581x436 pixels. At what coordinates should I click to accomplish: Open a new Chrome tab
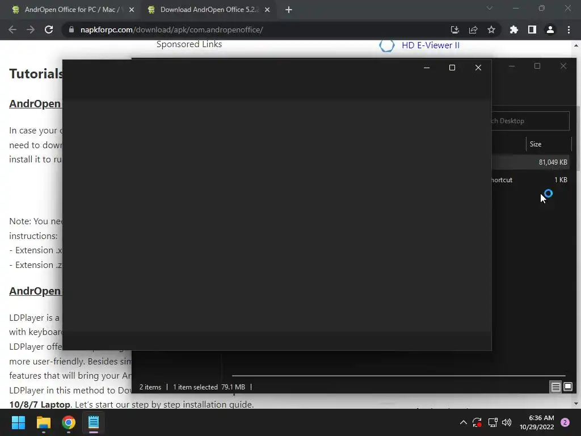289,10
